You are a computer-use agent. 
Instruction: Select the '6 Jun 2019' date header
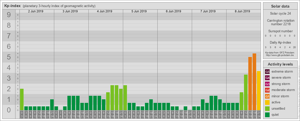[174, 11]
